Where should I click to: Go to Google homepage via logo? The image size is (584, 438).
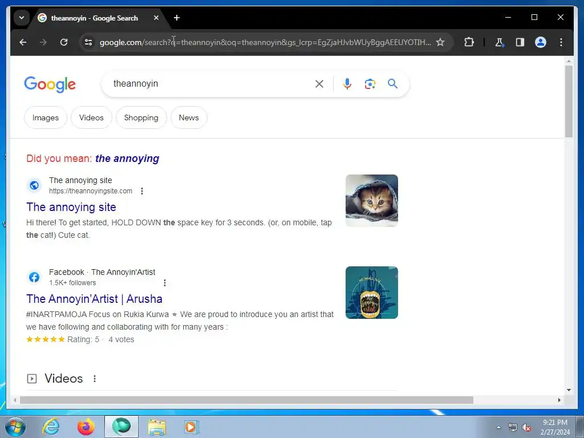click(x=50, y=84)
